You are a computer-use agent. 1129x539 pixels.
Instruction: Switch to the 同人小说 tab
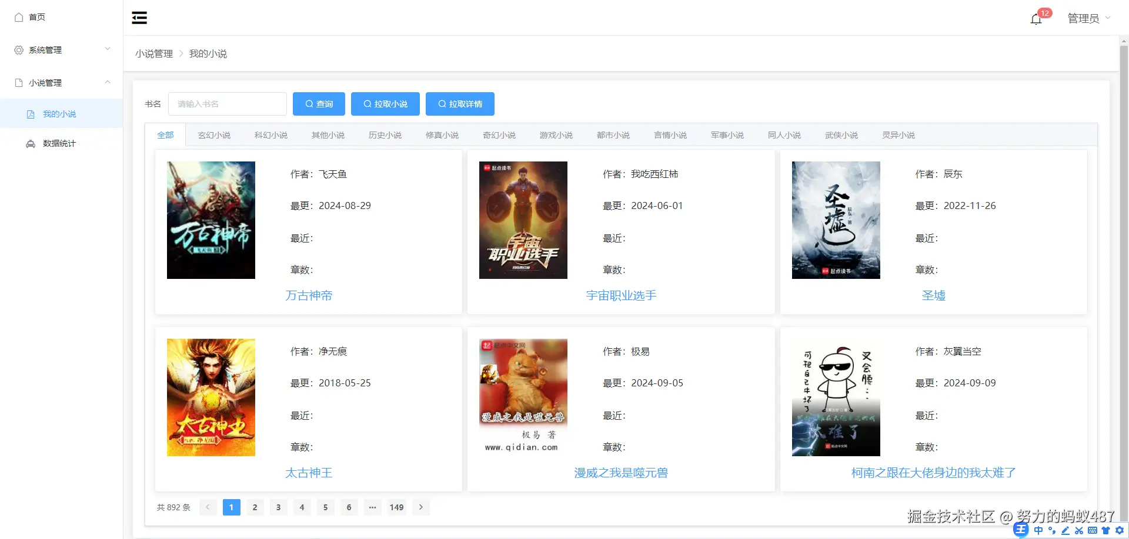(784, 135)
